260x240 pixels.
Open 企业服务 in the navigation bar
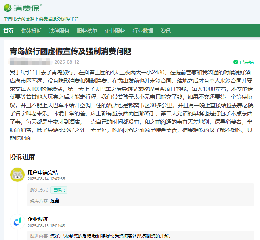115,31
